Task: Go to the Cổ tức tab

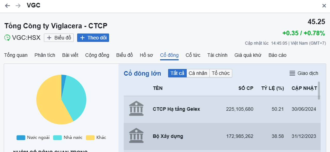Action: (x=193, y=55)
